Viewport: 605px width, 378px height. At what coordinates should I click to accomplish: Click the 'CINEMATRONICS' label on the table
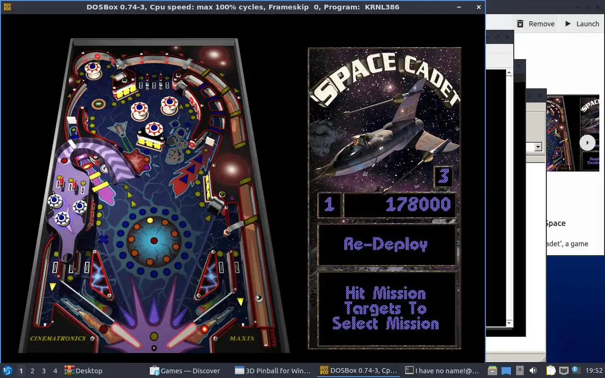58,338
